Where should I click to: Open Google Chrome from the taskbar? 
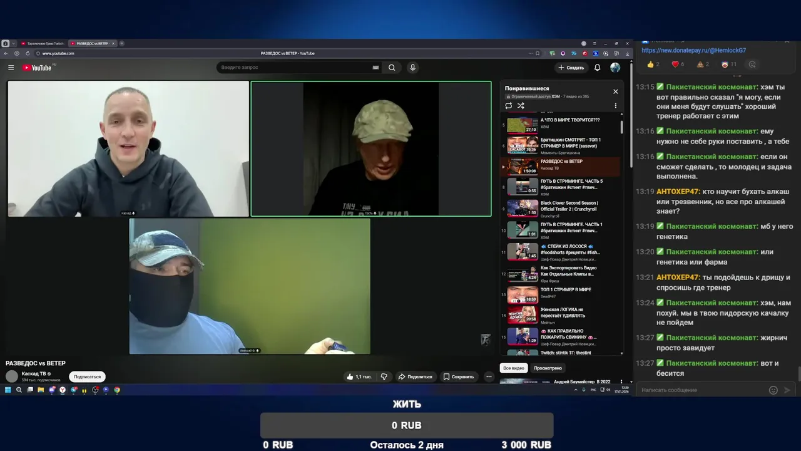tap(116, 390)
